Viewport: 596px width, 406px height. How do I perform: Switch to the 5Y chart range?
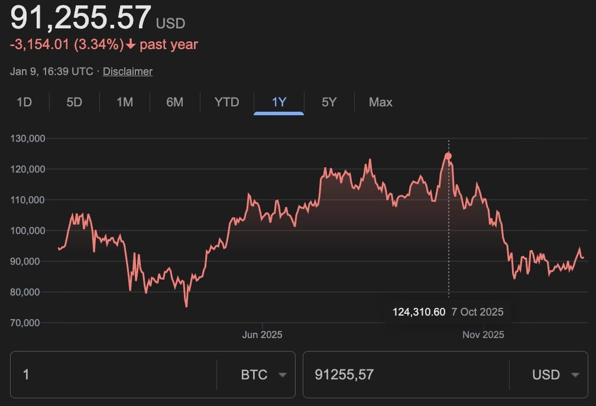[x=329, y=102]
